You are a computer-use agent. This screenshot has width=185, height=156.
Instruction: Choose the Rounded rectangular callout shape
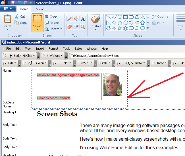pyautogui.click(x=131, y=28)
